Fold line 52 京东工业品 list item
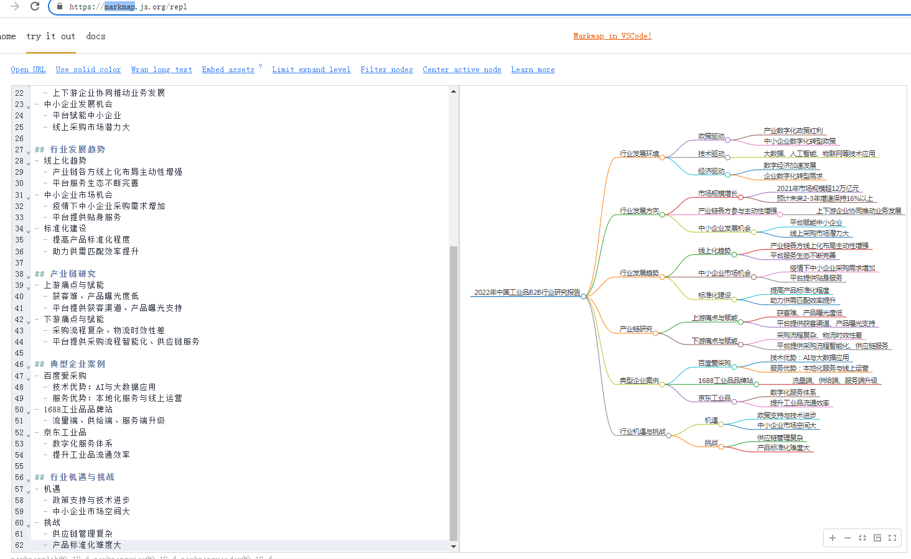The image size is (911, 559). 28,434
